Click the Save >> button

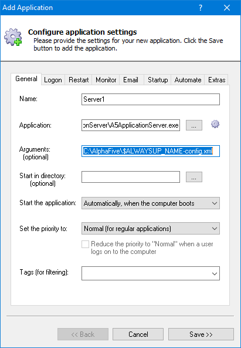pos(201,334)
